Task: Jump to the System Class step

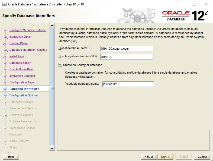Action: pos(18,43)
